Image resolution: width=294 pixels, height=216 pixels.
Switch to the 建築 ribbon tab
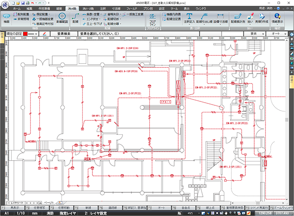(x=59, y=8)
